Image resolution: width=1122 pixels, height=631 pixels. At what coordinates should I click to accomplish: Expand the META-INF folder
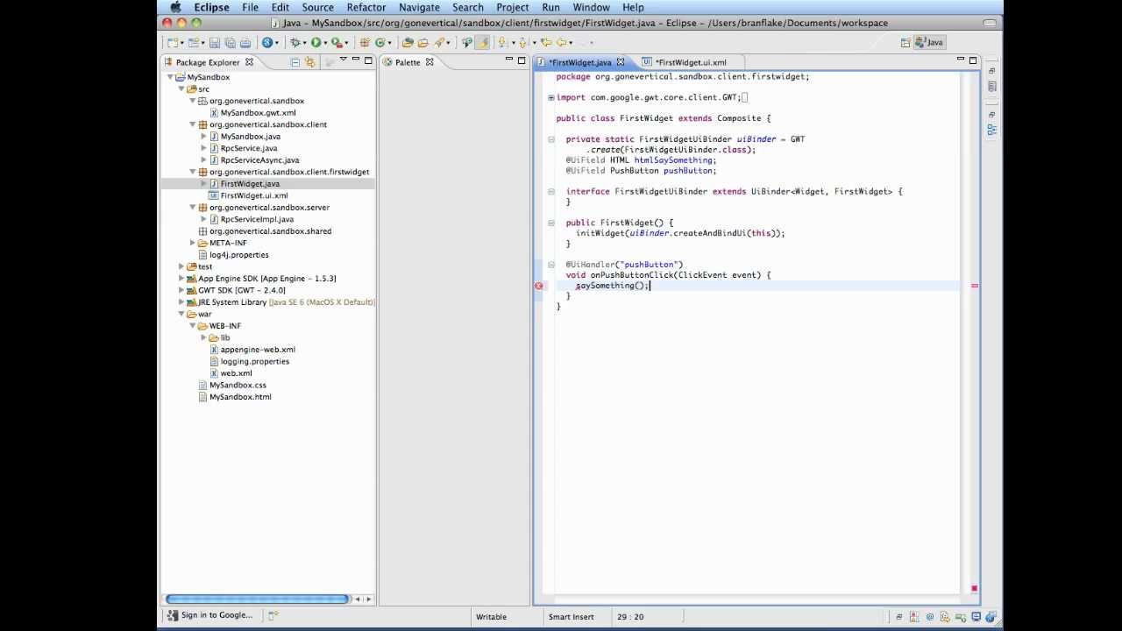click(193, 243)
